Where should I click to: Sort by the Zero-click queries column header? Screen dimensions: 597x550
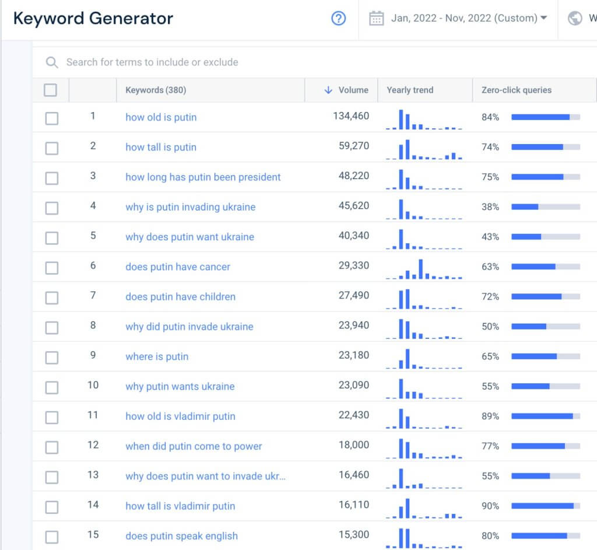coord(516,90)
